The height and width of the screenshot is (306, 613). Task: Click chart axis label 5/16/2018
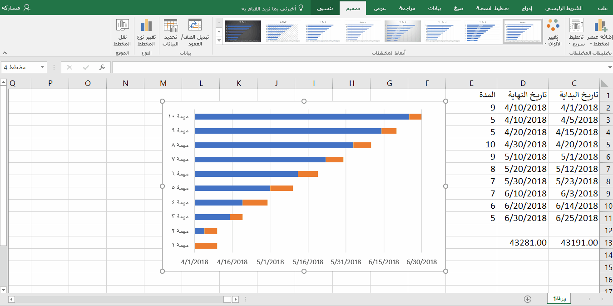point(308,262)
